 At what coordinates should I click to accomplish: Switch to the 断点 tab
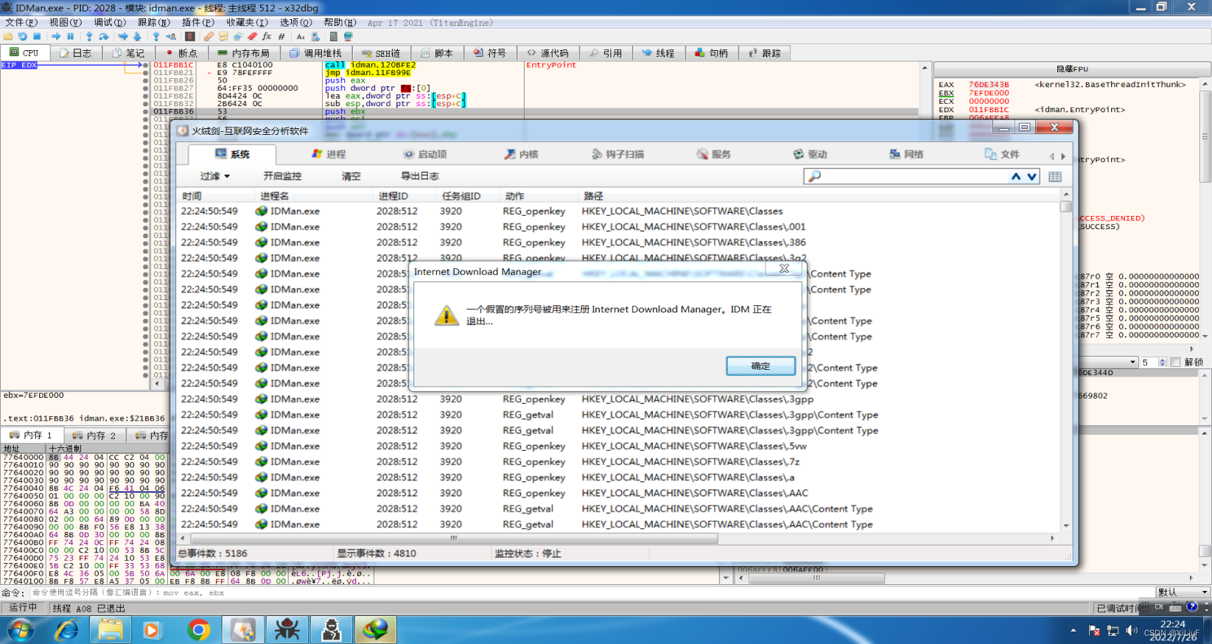pyautogui.click(x=181, y=53)
